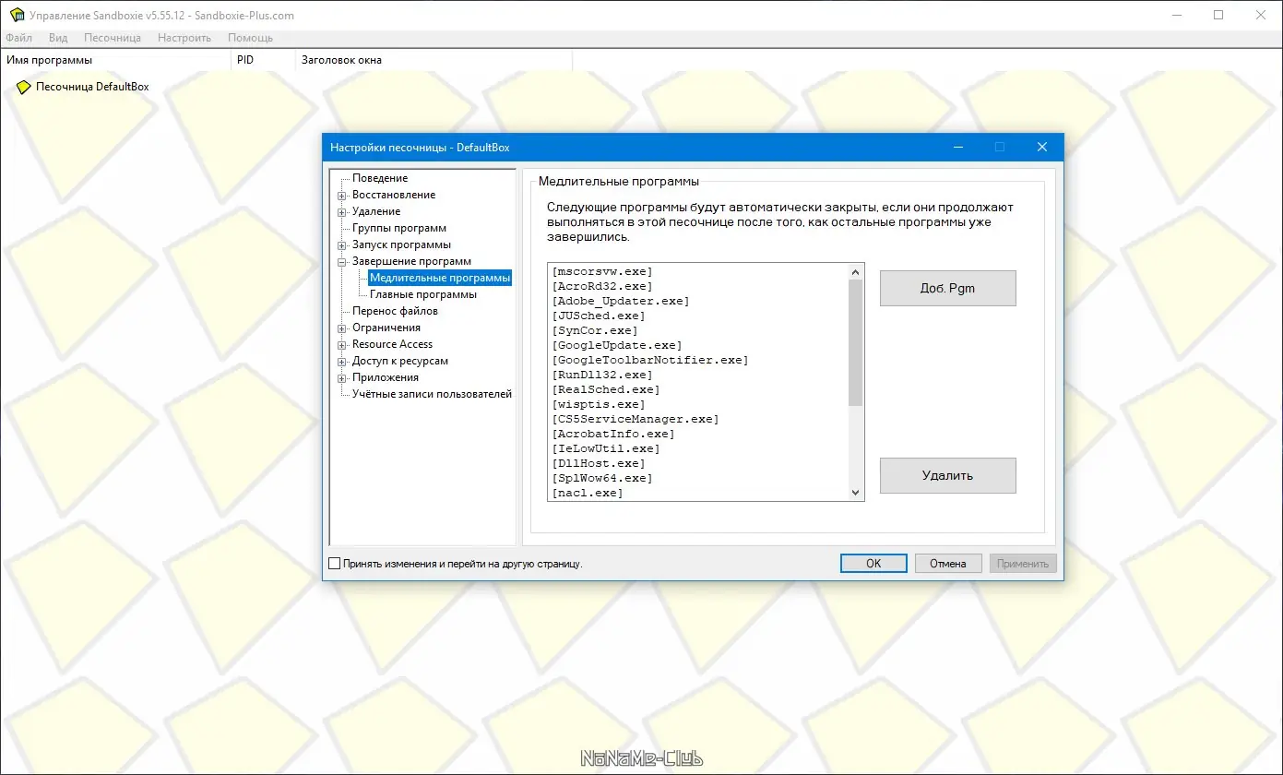Click the program list scroll down arrow
The image size is (1283, 775).
click(856, 493)
